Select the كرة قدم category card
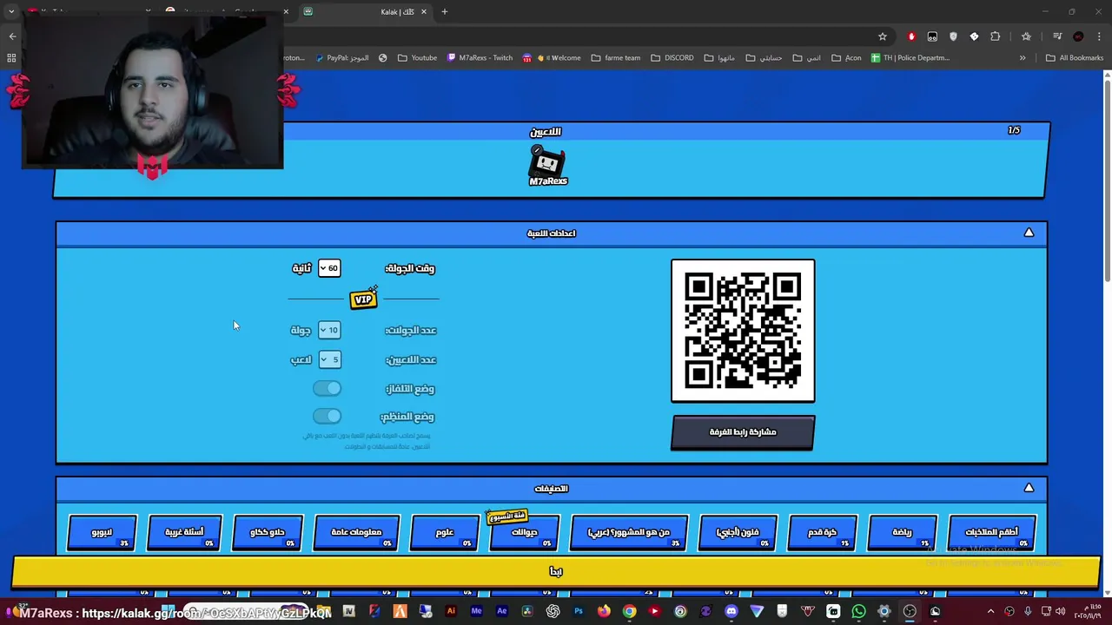Screen dimensions: 1112x625 coord(822,532)
